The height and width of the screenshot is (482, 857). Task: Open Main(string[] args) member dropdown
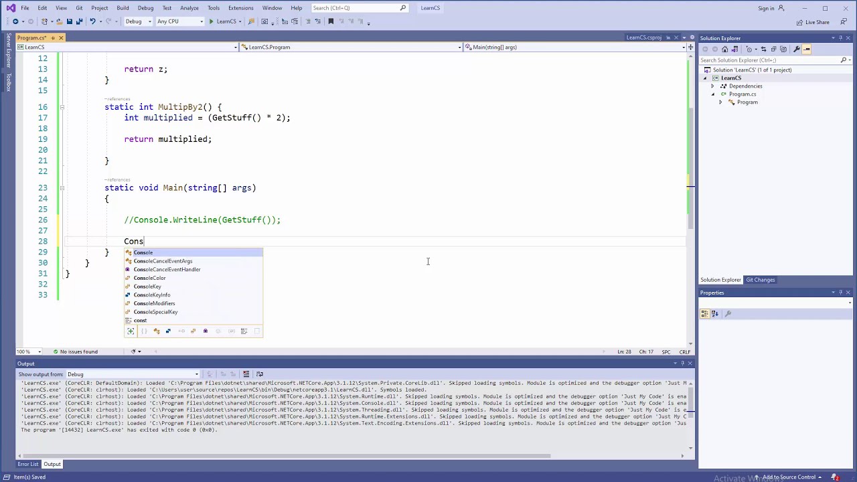(x=683, y=47)
